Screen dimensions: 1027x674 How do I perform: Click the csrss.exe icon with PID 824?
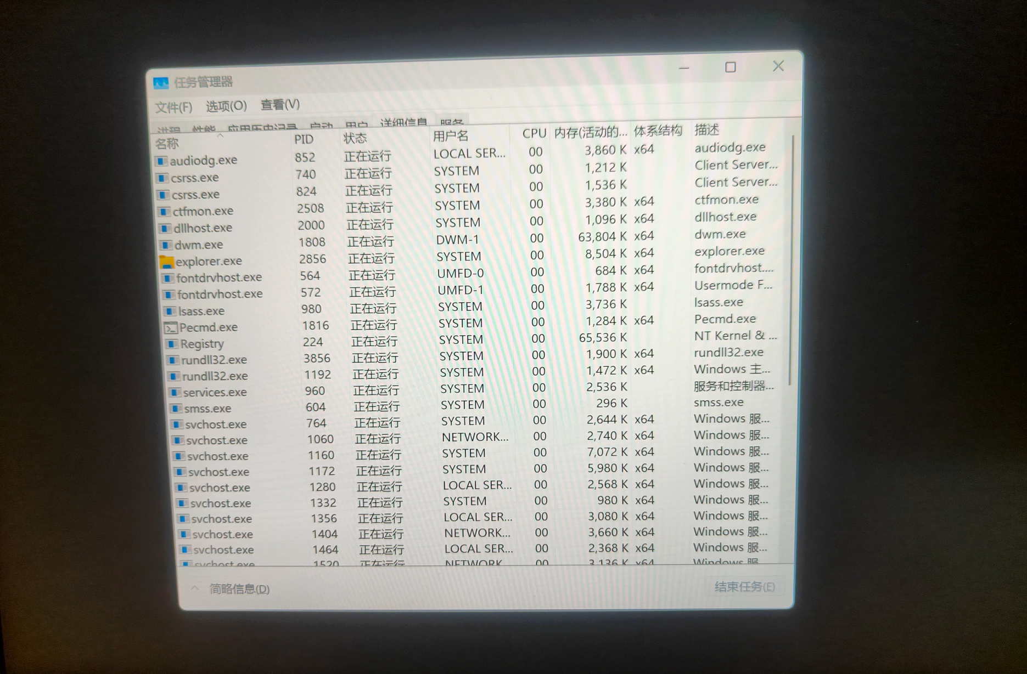[163, 195]
